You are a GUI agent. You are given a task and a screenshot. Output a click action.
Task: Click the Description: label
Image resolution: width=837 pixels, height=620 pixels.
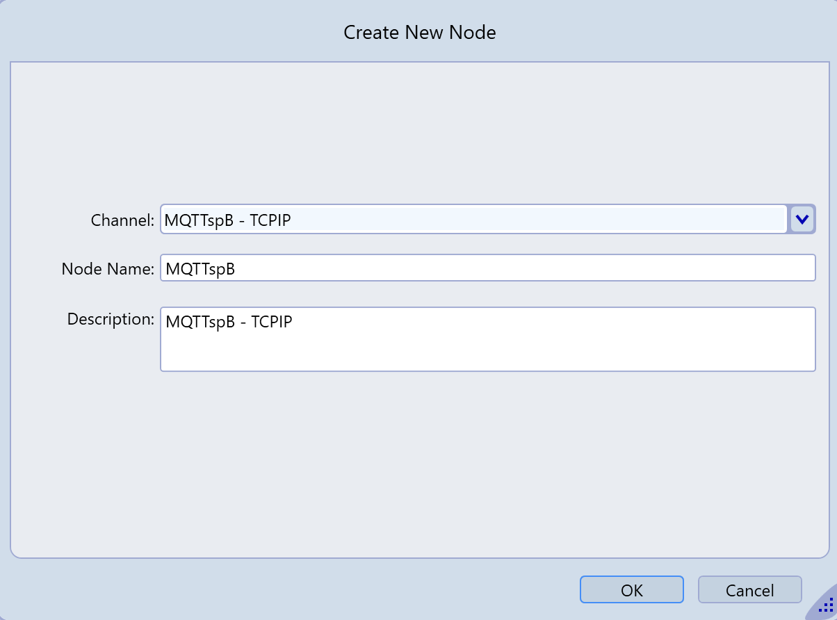pos(111,319)
